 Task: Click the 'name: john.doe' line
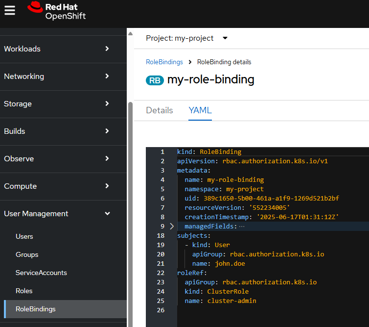[219, 264]
